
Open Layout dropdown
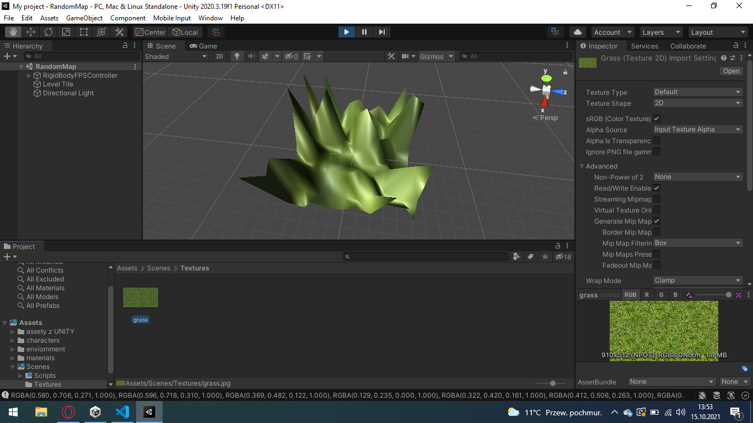[718, 32]
